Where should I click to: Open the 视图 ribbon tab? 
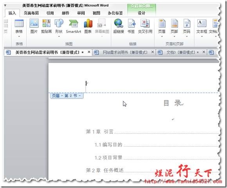tap(96, 13)
